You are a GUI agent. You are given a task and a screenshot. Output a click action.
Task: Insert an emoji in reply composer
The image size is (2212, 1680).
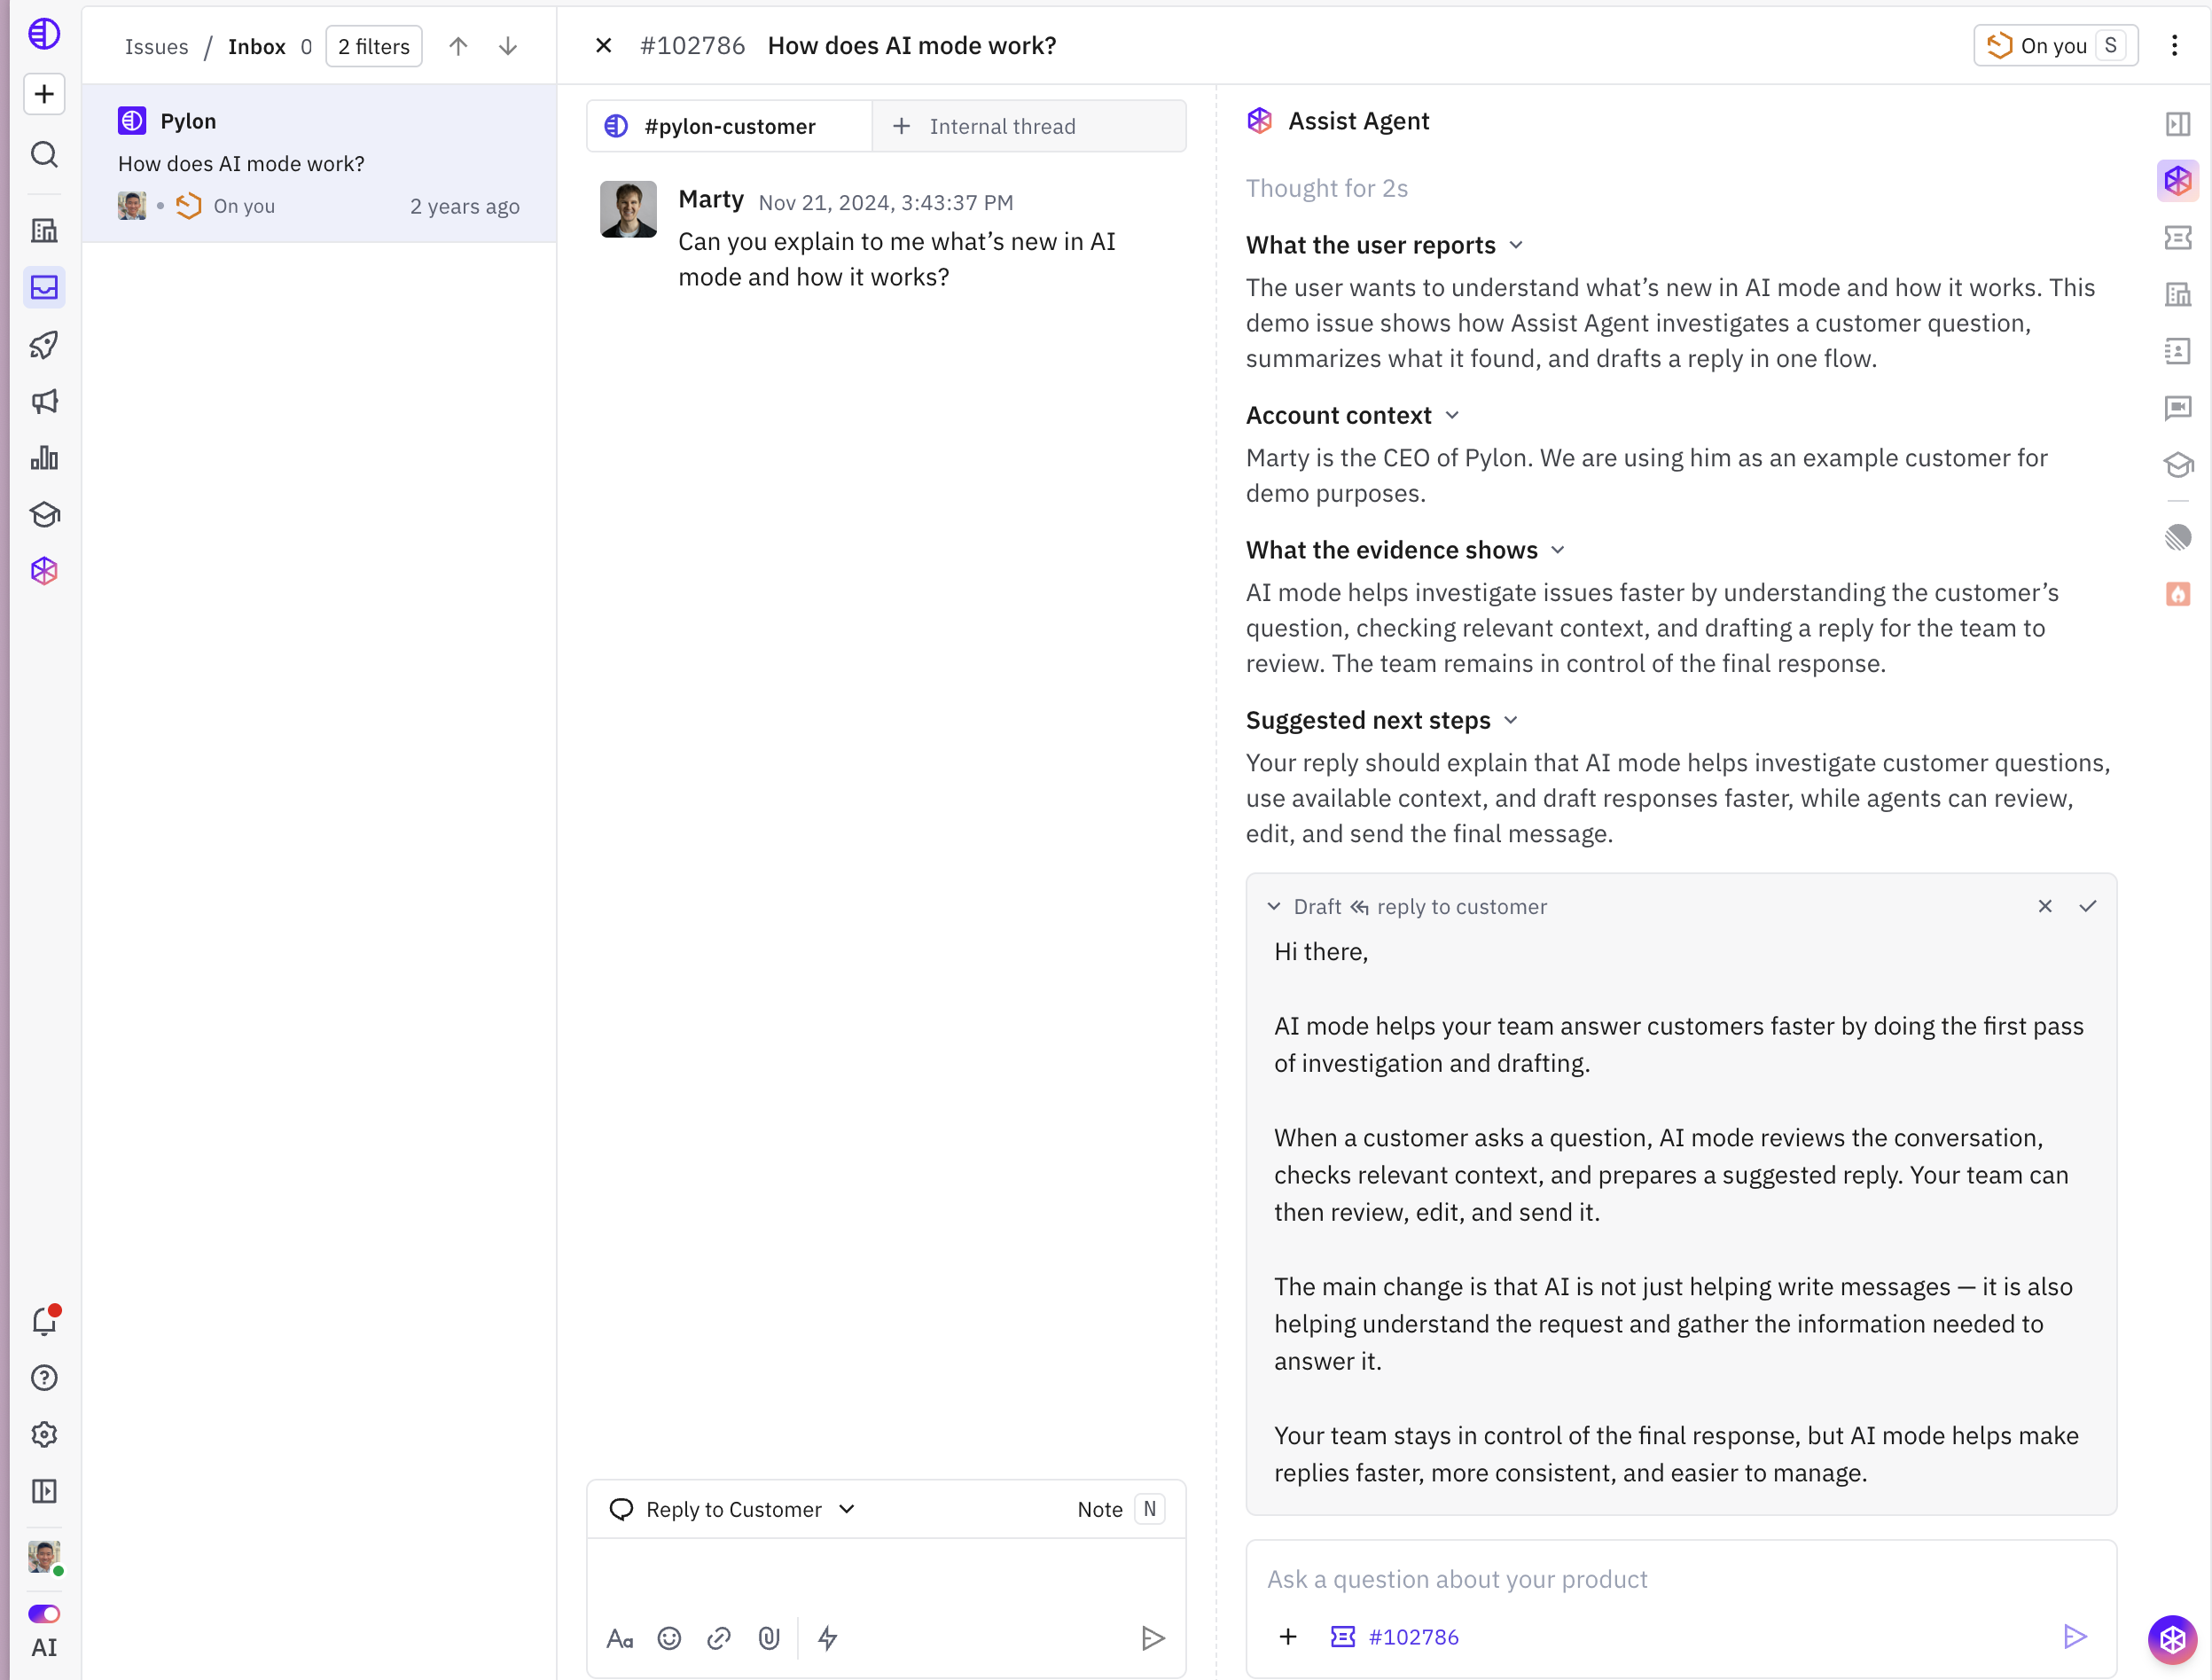click(x=669, y=1638)
